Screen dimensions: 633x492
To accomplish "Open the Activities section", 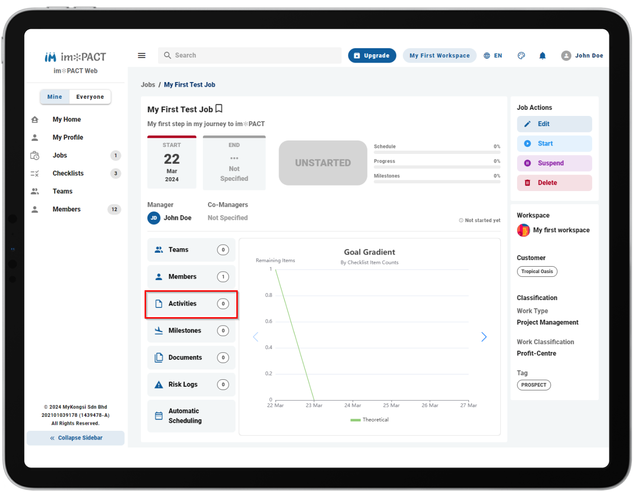I will click(191, 304).
